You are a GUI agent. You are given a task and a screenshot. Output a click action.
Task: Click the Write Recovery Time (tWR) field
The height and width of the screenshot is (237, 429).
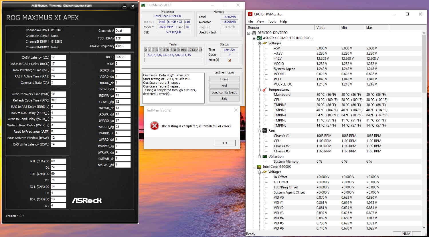point(58,94)
